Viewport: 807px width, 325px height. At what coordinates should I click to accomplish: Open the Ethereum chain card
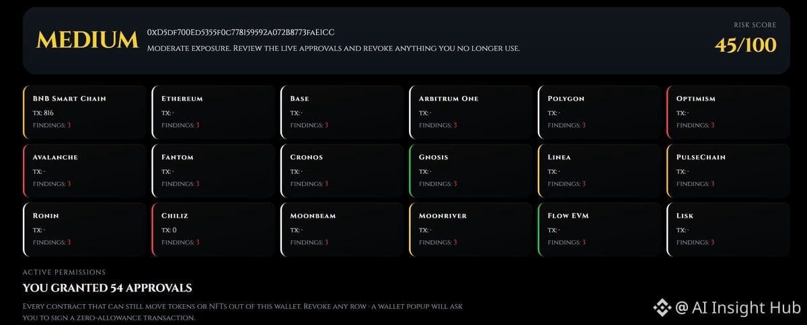coord(213,112)
